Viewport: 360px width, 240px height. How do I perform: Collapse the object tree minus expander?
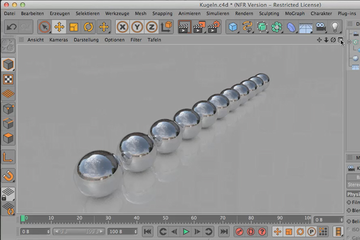pyautogui.click(x=349, y=42)
